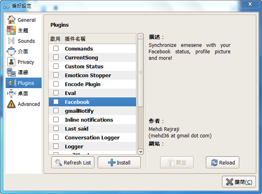Open the Privacy person icon

pos(11,62)
